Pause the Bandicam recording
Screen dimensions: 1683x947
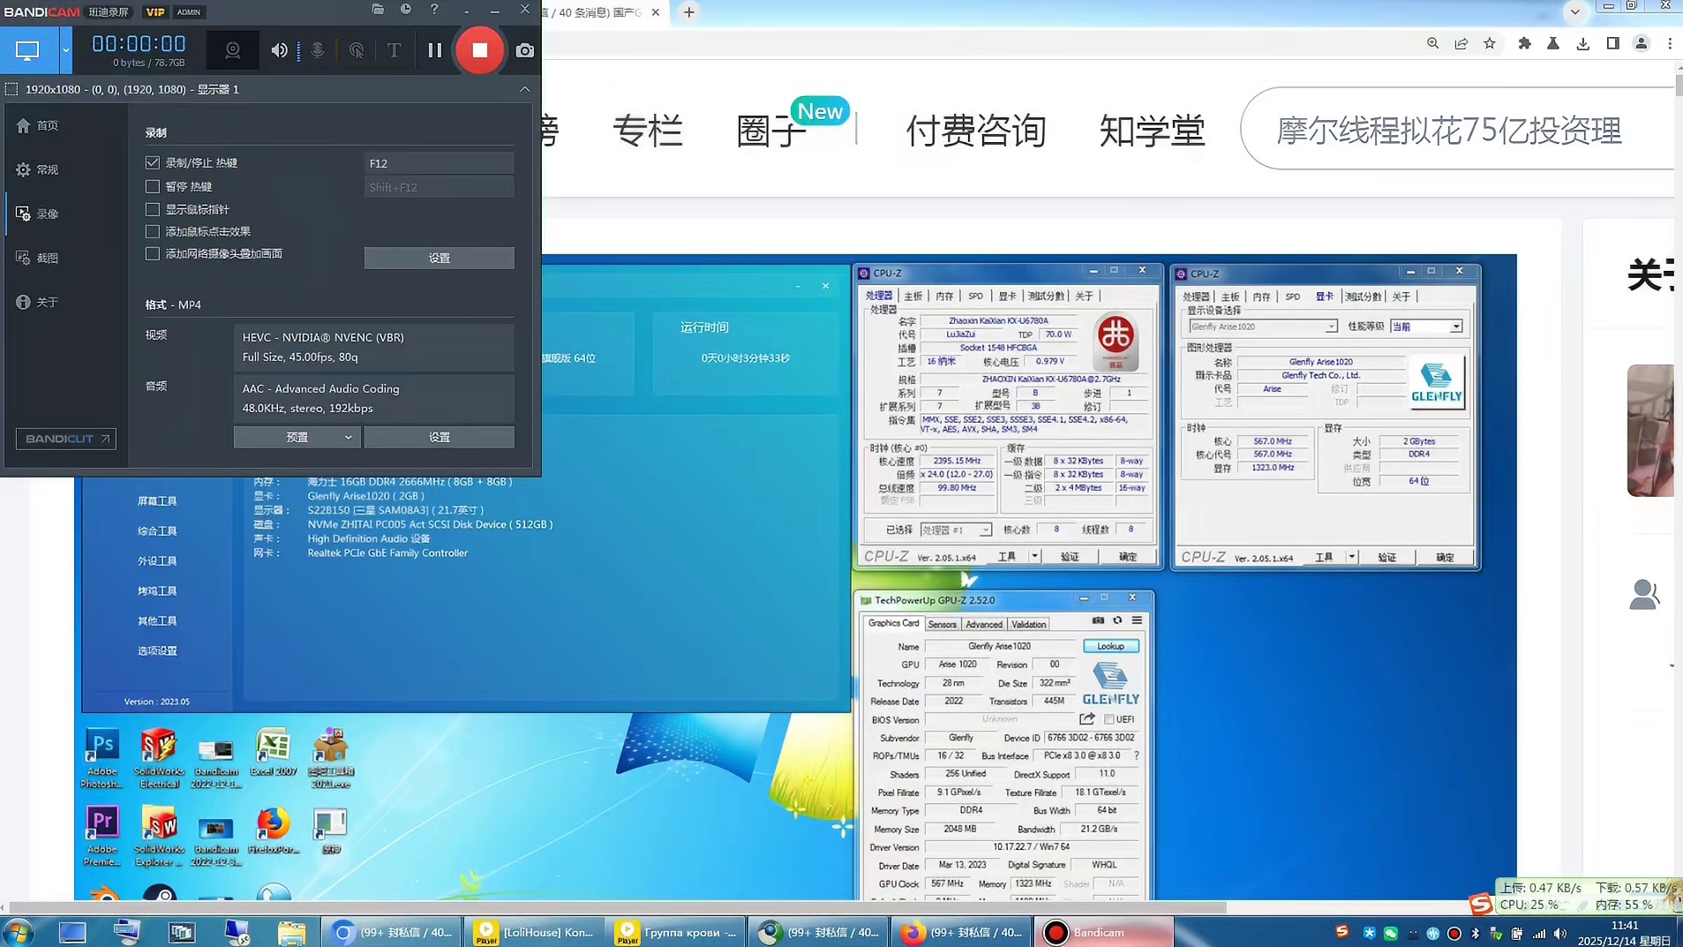(434, 50)
